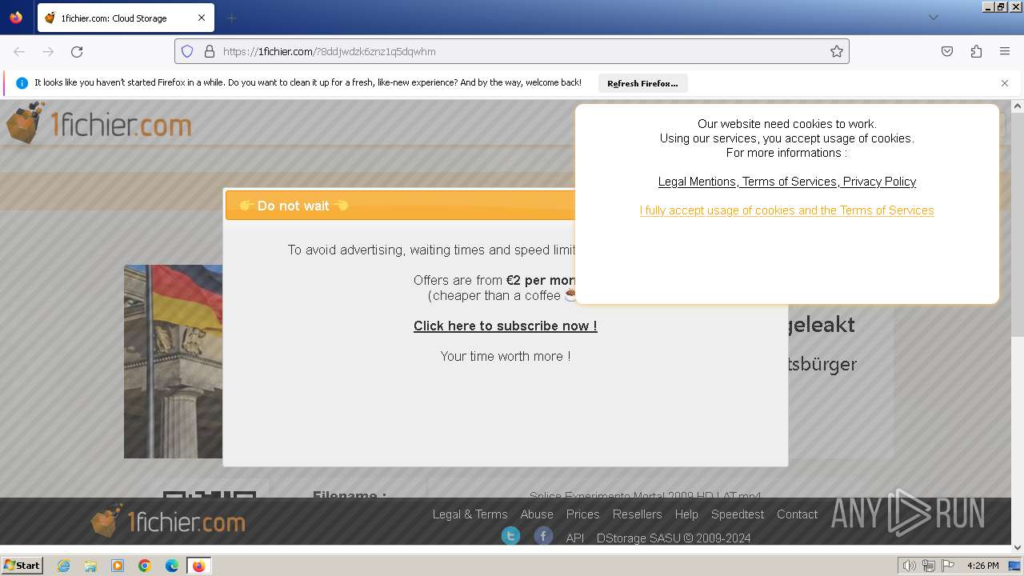Viewport: 1024px width, 576px height.
Task: Open Facebook icon in footer
Action: 543,536
